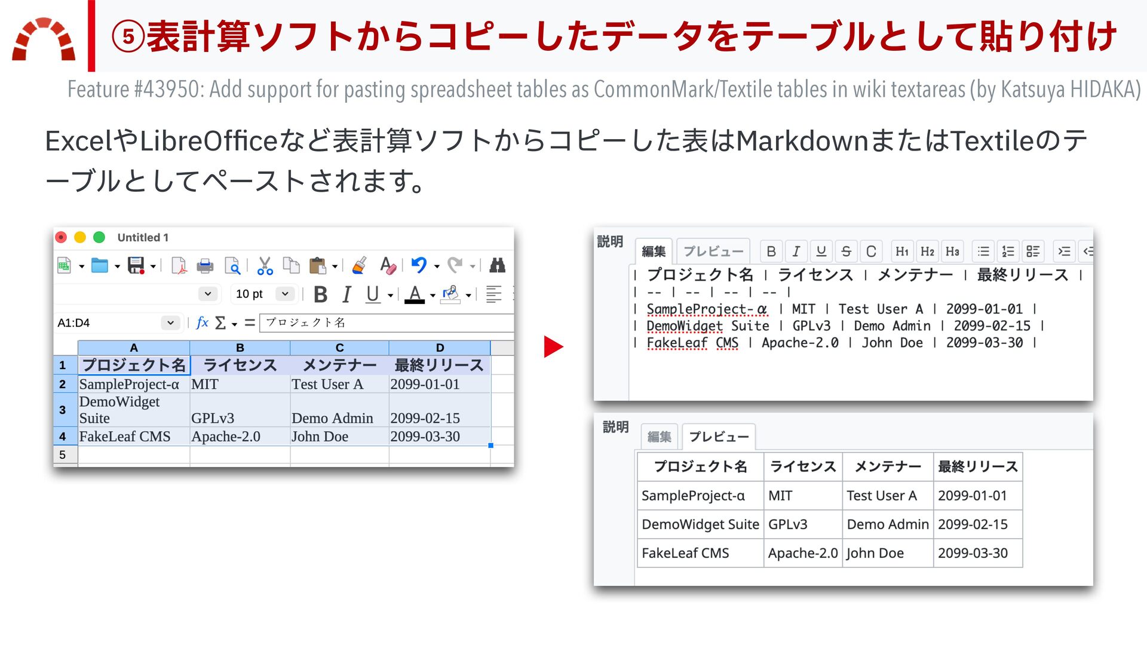Click the inline code C button
Viewport: 1147px width, 645px height.
pos(871,251)
